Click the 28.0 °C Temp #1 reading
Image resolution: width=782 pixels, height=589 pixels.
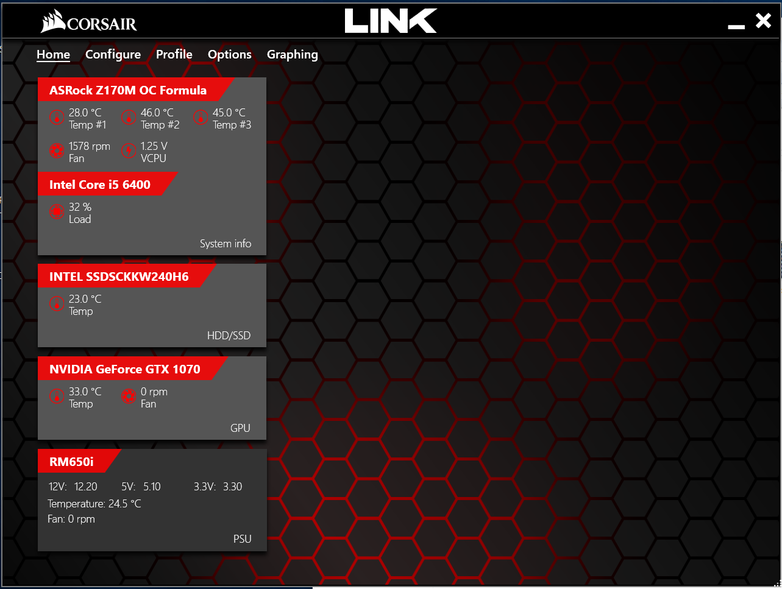click(87, 118)
